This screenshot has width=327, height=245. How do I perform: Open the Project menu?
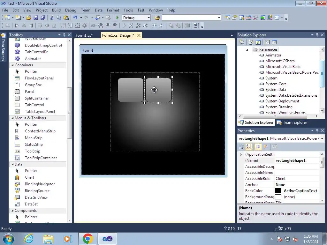coord(42,10)
